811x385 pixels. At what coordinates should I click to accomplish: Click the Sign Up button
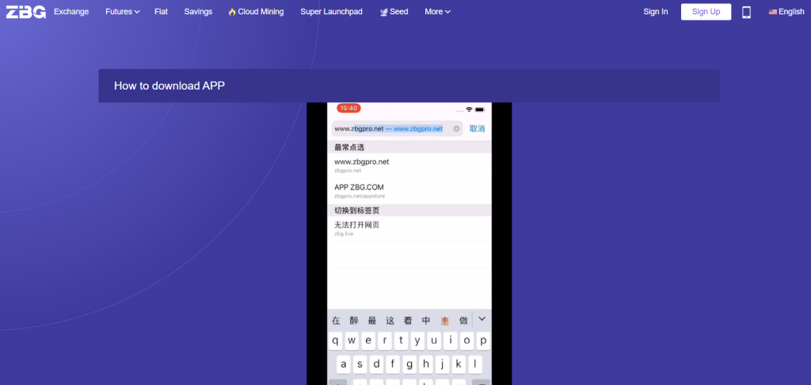click(706, 11)
